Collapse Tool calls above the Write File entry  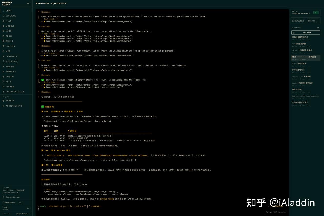[51, 53]
